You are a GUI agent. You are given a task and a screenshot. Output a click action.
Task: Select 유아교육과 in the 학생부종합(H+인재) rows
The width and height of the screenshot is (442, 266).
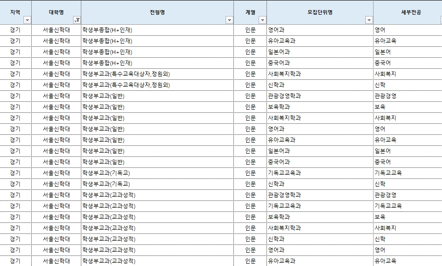point(282,41)
